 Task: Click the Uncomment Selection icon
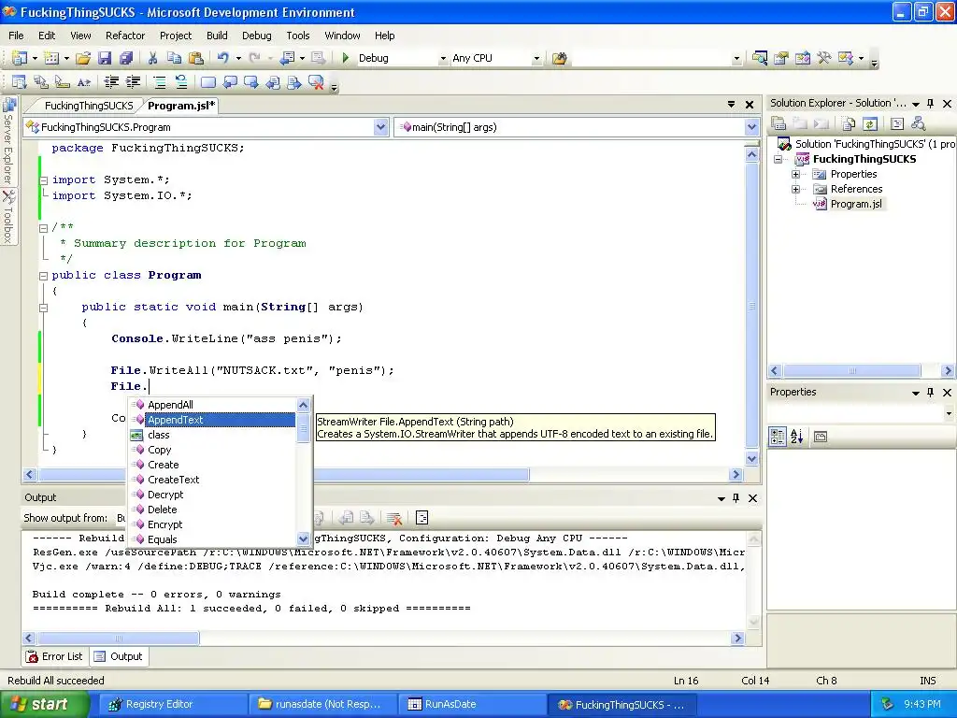[x=180, y=82]
